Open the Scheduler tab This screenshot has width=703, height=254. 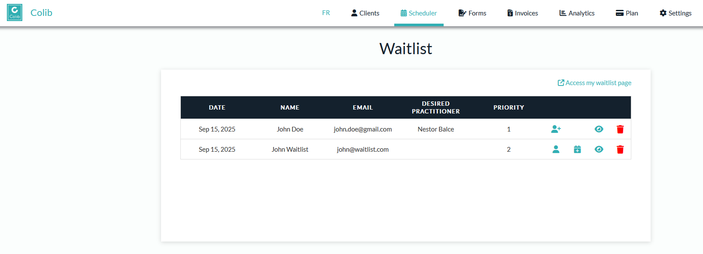click(419, 13)
